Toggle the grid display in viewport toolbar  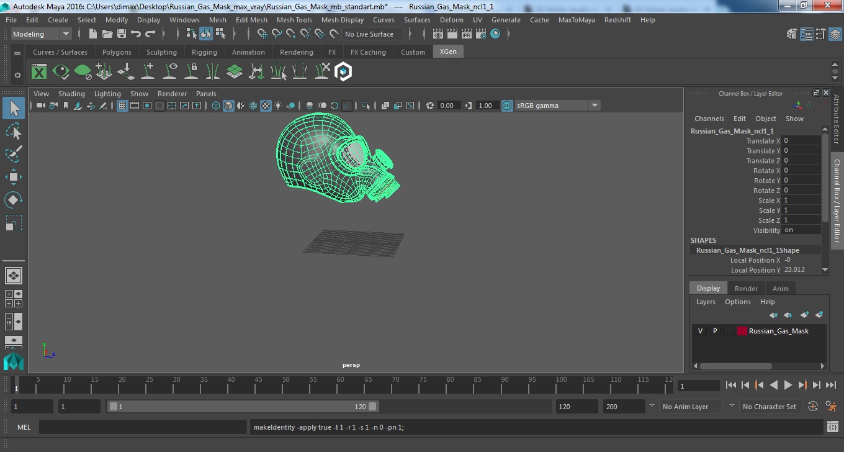click(x=122, y=106)
